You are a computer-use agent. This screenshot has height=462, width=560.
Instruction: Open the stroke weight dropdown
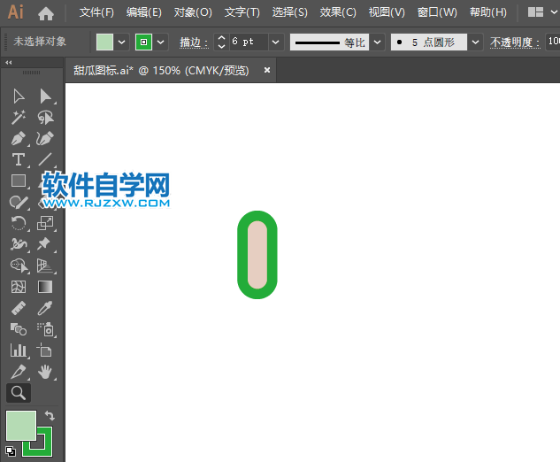275,42
